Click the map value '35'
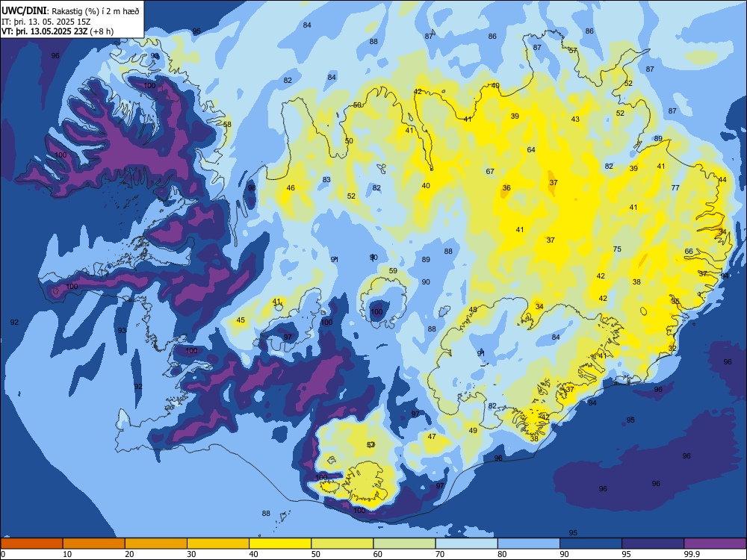 [x=675, y=301]
